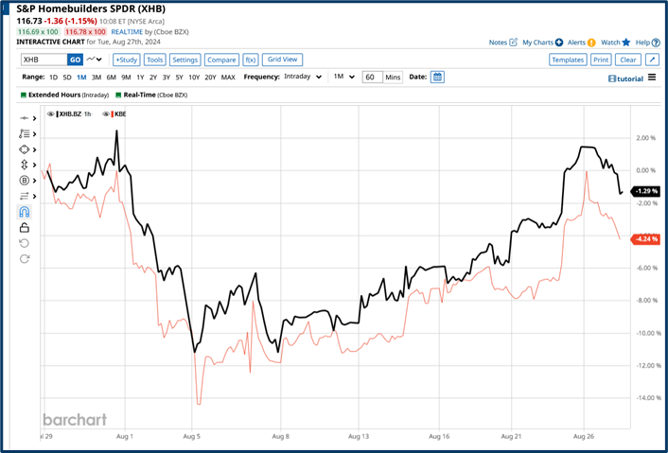Add to watchlist via Watch star
Screen dimensions: 668x453
click(625, 43)
